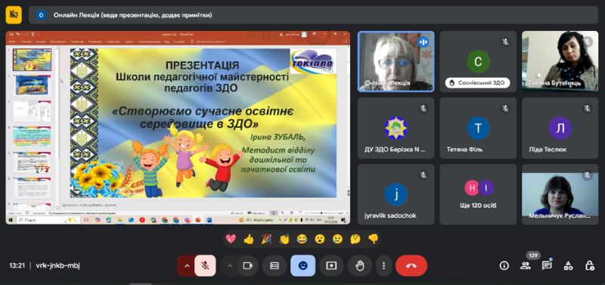The height and width of the screenshot is (285, 605).
Task: Show the participants people panel
Action: pos(525,265)
